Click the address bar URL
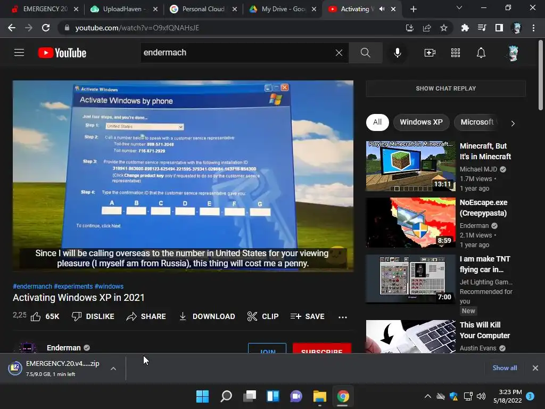Viewport: 545px width, 409px height. [137, 28]
